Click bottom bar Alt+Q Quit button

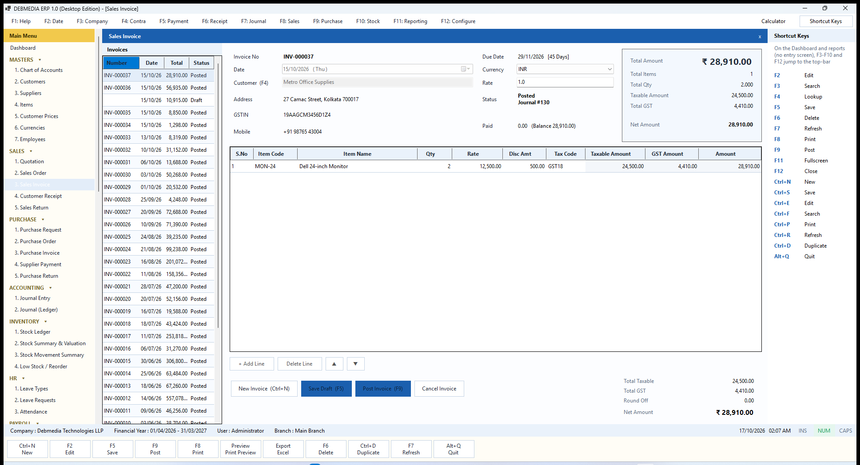[454, 449]
